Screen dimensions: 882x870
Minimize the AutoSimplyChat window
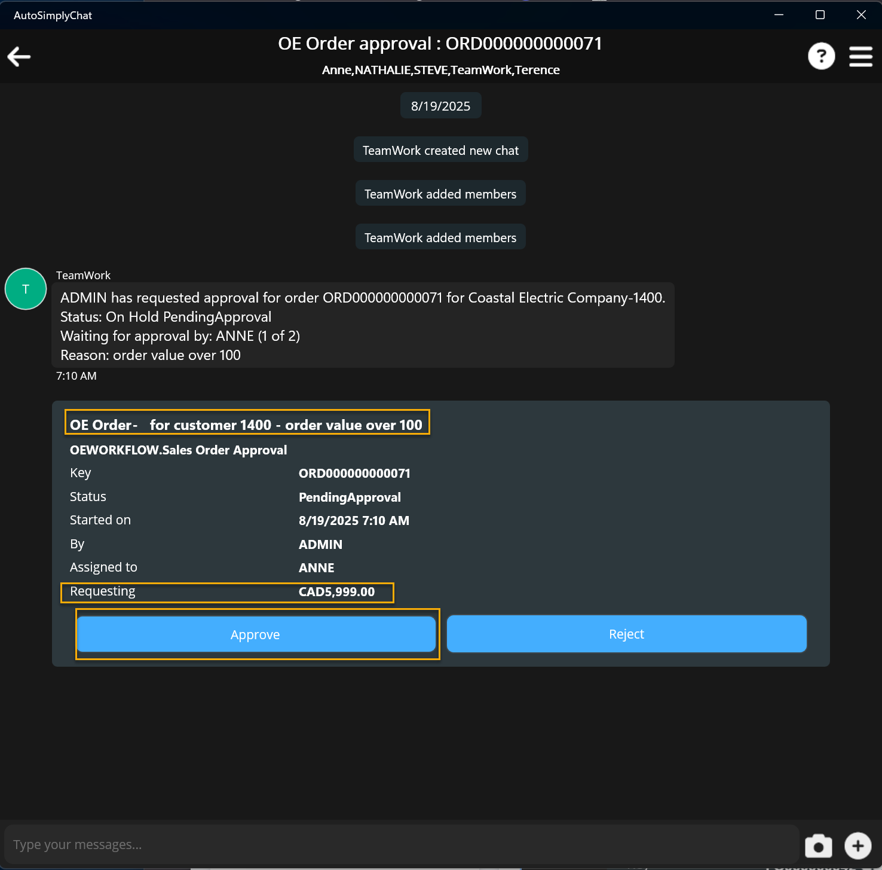point(779,15)
